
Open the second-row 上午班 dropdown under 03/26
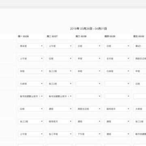click(31, 58)
